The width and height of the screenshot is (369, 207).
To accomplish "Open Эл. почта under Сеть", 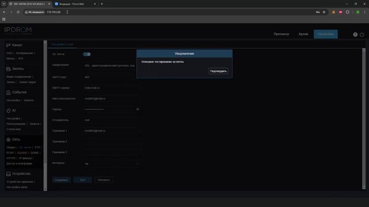I will coord(25,147).
